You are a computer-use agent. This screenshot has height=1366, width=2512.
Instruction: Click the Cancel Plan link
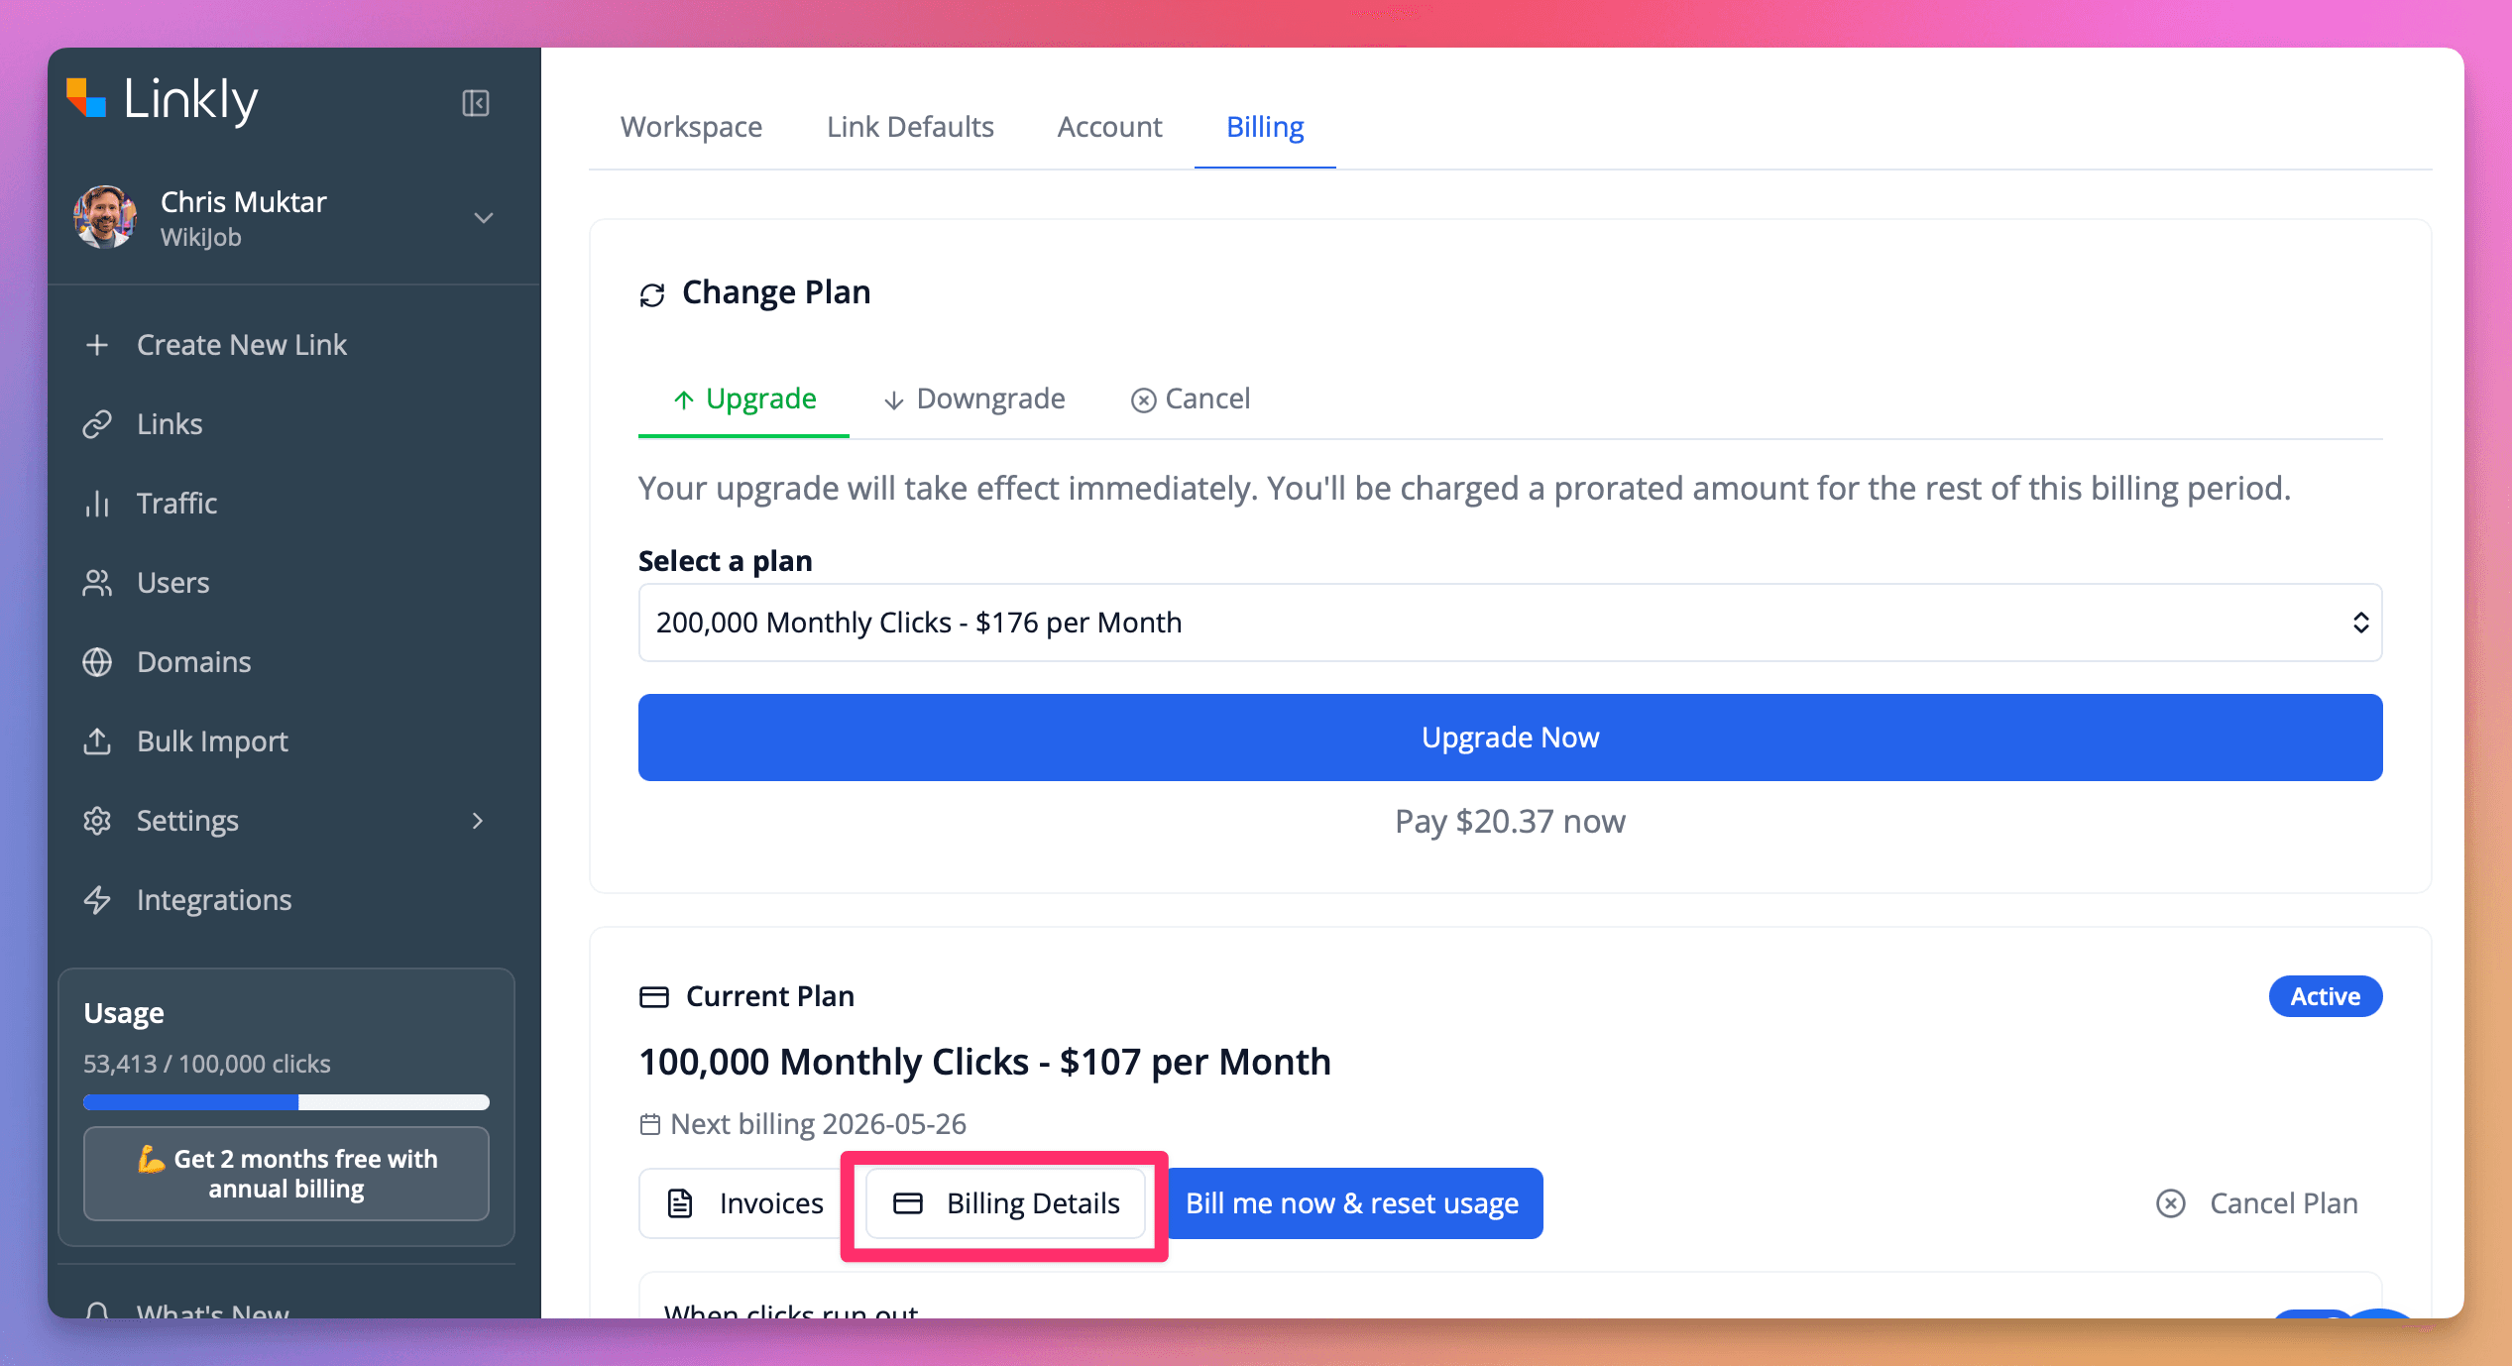coord(2257,1203)
